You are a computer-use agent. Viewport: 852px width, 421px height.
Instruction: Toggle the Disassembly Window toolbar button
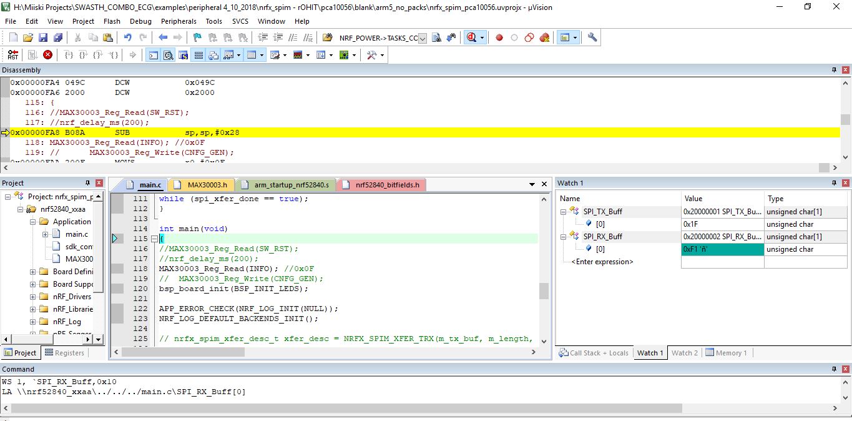tap(169, 55)
